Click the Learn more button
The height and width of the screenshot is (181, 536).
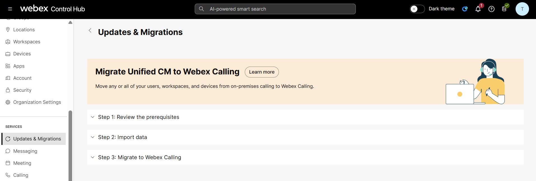pyautogui.click(x=262, y=72)
